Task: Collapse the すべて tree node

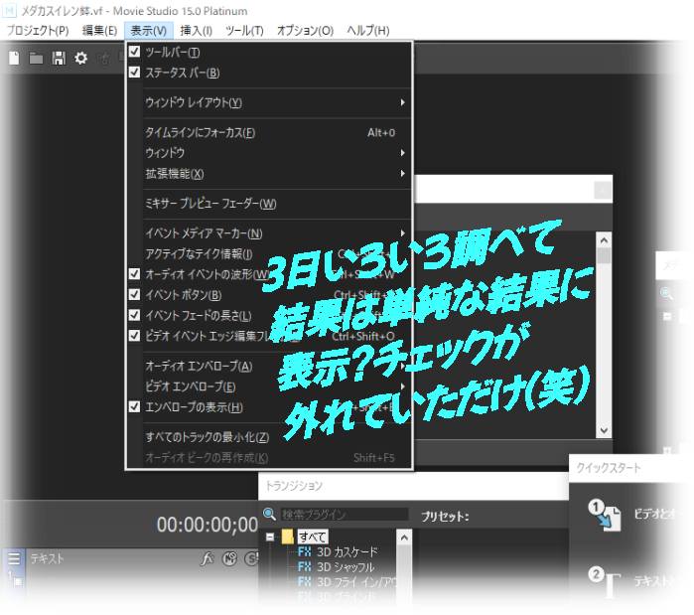Action: [270, 537]
